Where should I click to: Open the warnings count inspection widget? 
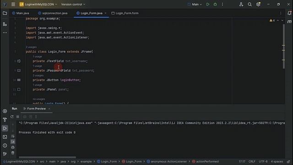click(x=272, y=20)
